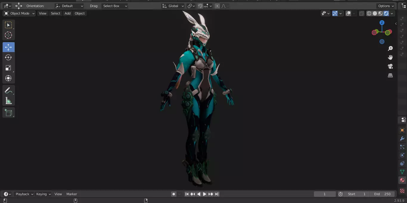Select the Move tool
This screenshot has width=407, height=203.
point(8,47)
